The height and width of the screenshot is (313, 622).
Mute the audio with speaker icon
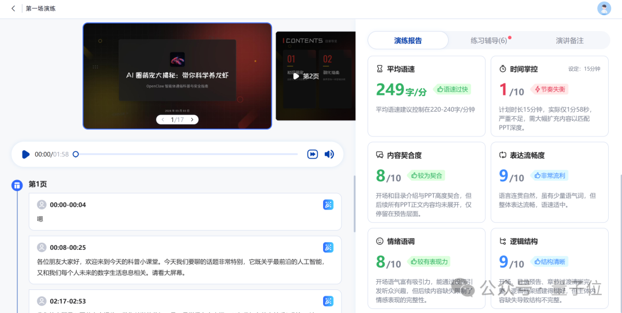(x=329, y=154)
